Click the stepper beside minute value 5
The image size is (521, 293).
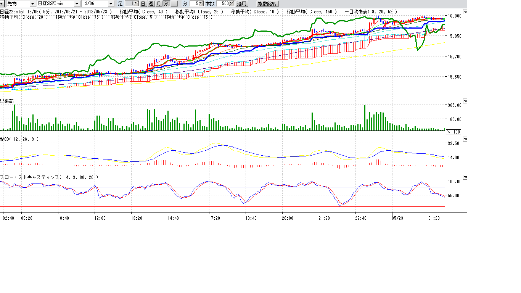point(201,4)
